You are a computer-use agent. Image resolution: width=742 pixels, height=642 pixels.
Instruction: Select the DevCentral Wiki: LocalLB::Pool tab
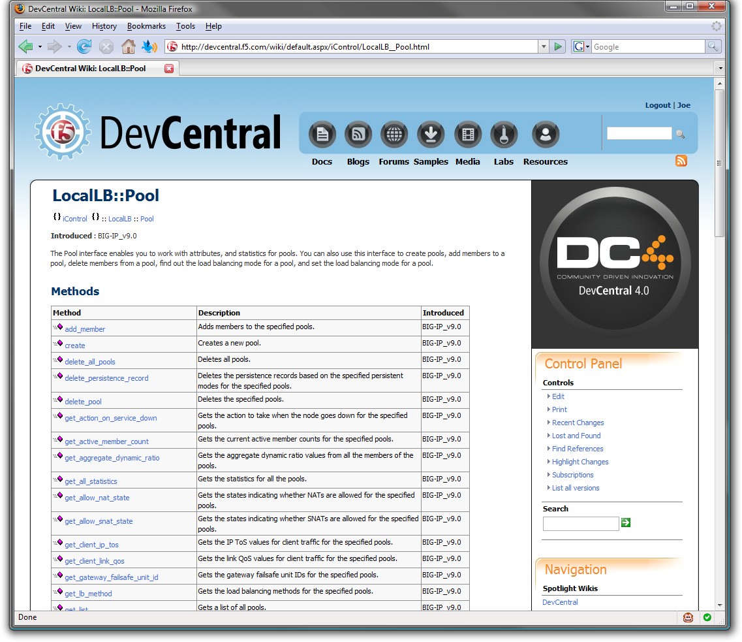(x=97, y=69)
